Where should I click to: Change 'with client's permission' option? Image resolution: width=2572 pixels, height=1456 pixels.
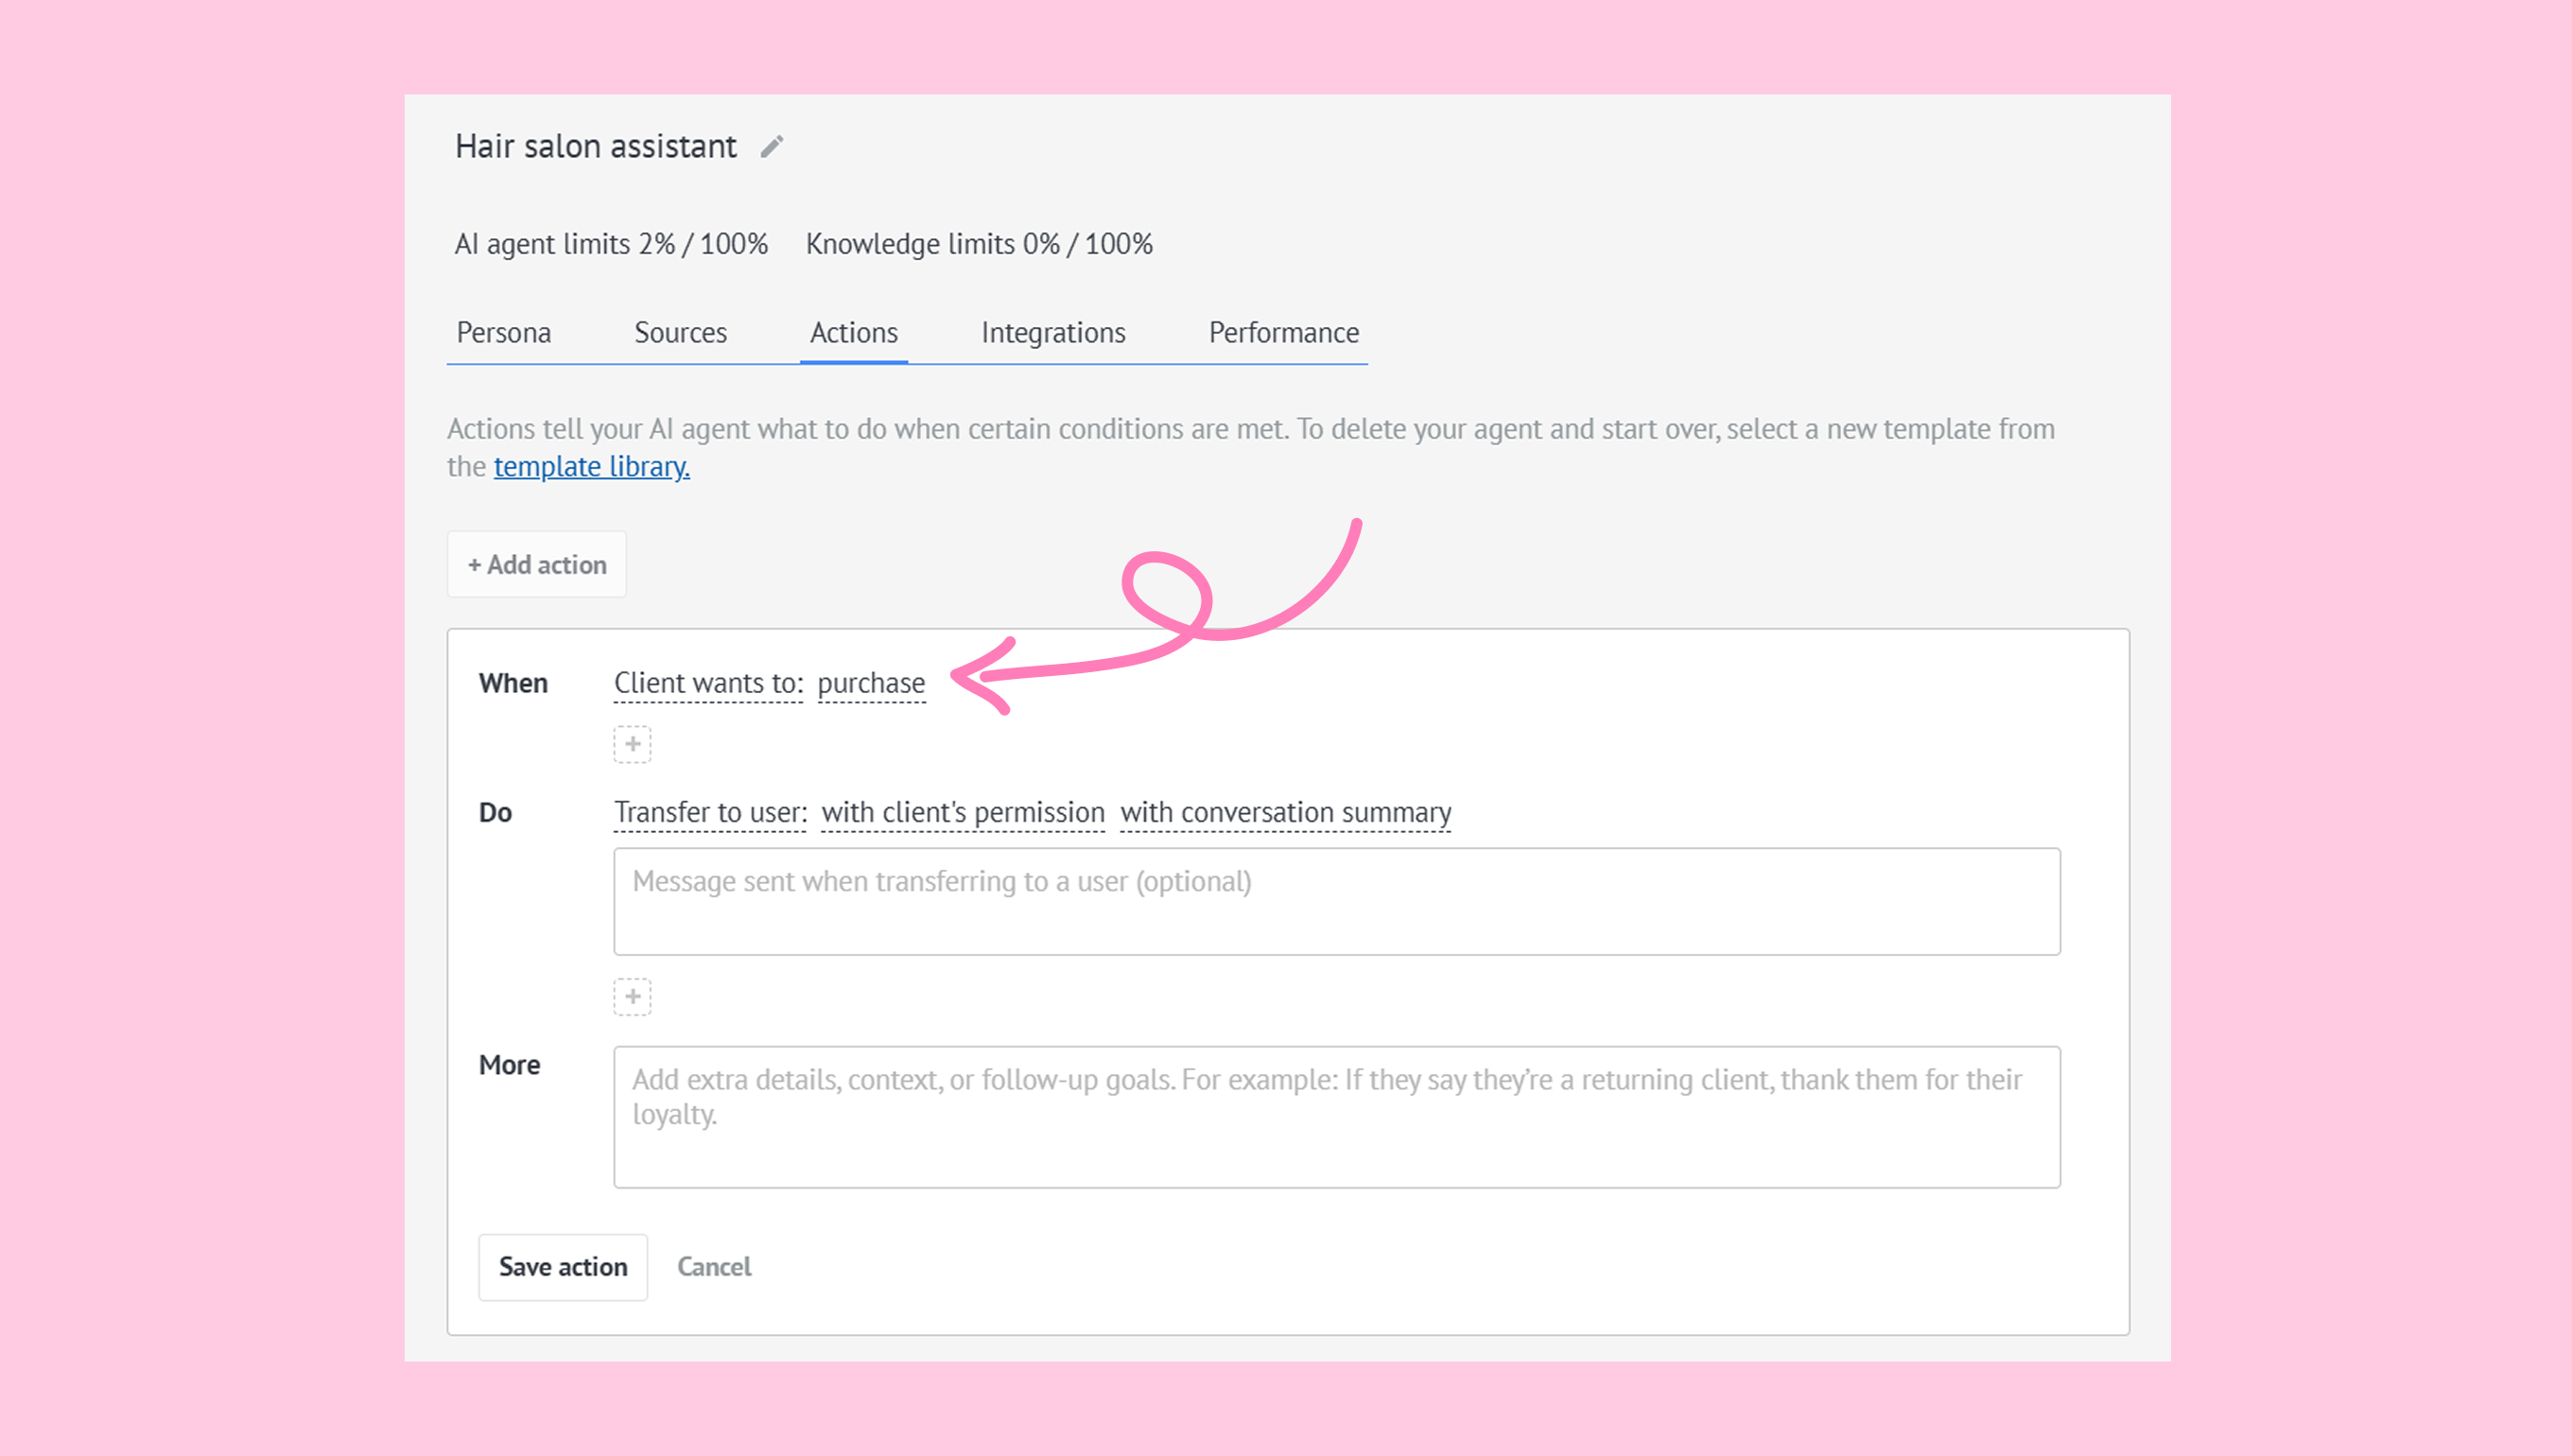[x=962, y=813]
